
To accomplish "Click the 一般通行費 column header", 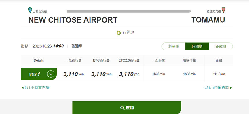I will click(x=73, y=60).
